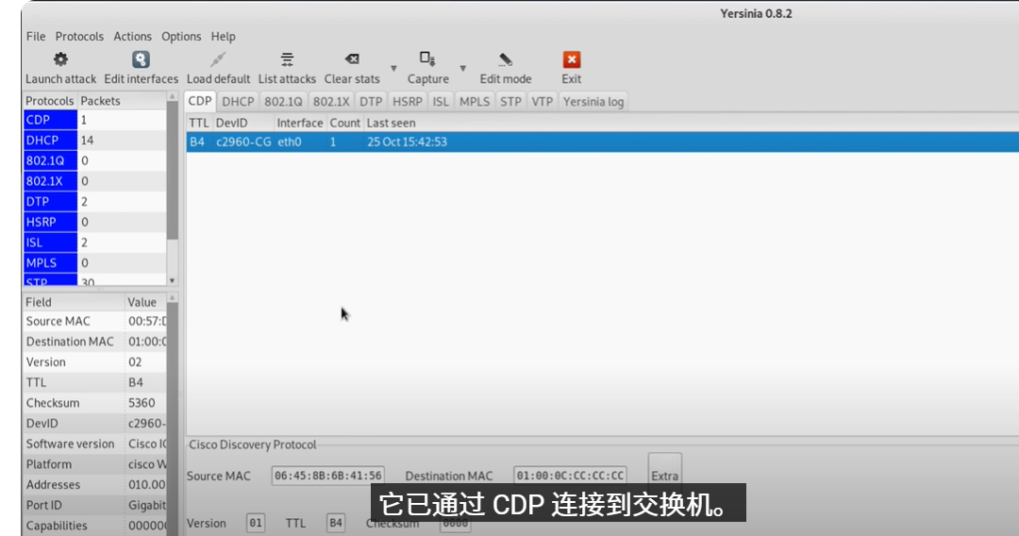Click the Launch attack gear icon

[60, 59]
